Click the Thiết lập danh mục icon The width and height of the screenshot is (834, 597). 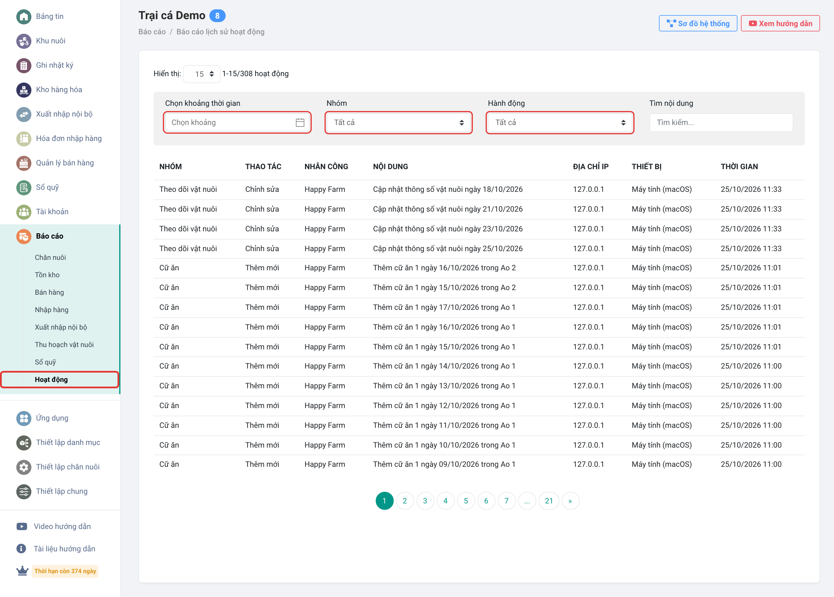click(x=24, y=443)
